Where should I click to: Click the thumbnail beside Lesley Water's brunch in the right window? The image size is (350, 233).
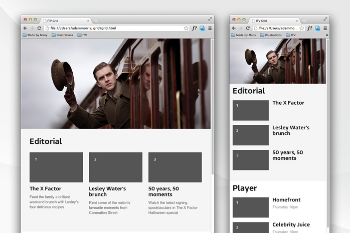tap(251, 135)
